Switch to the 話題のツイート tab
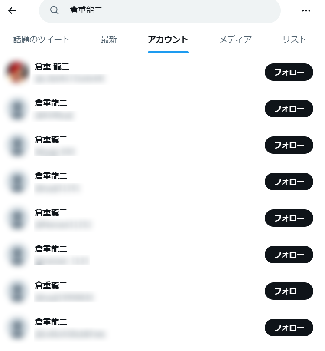325x351 pixels. click(x=42, y=40)
